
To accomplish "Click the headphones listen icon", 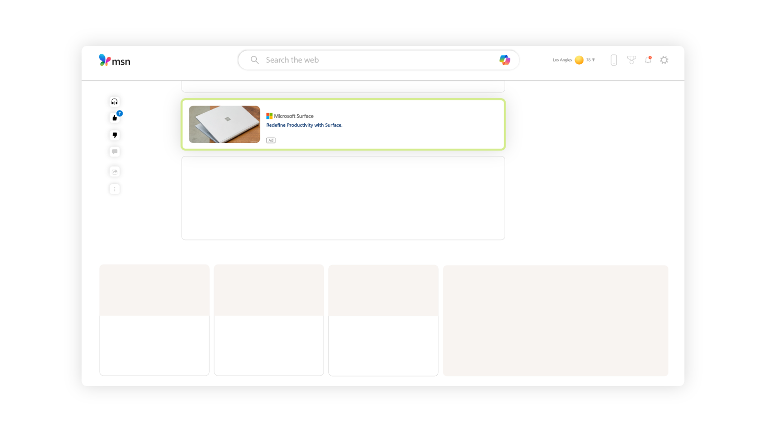I will [115, 102].
